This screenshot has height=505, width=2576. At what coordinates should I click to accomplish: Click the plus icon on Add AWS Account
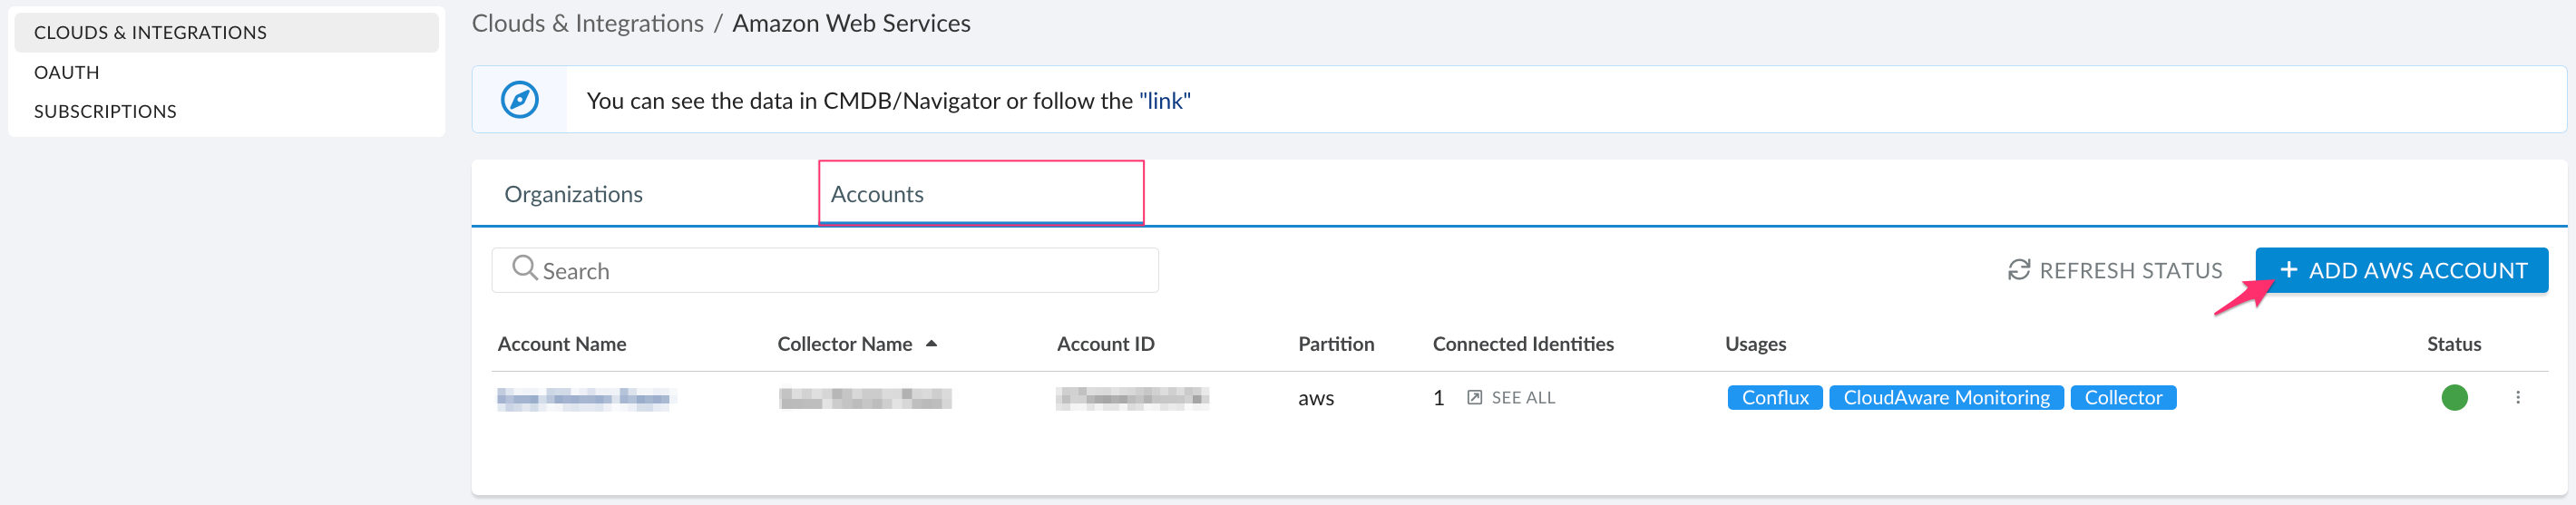tap(2288, 270)
